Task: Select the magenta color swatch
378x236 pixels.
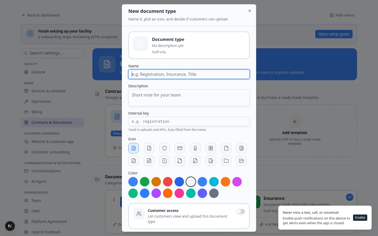Action: click(x=237, y=182)
